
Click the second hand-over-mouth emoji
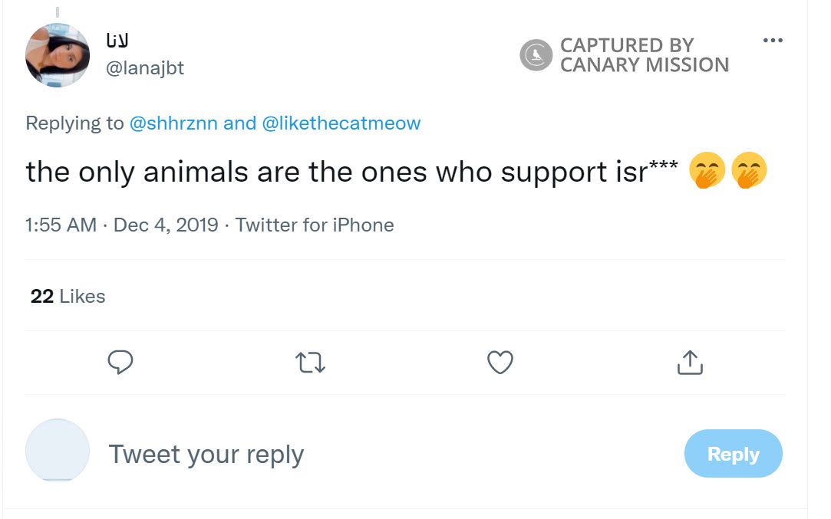point(749,172)
